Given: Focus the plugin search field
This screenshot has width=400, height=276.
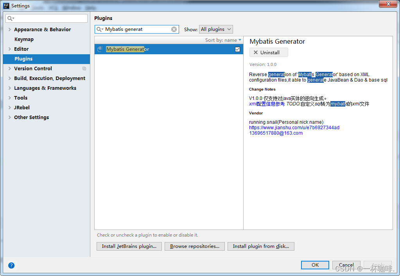Looking at the screenshot, I should pyautogui.click(x=138, y=29).
